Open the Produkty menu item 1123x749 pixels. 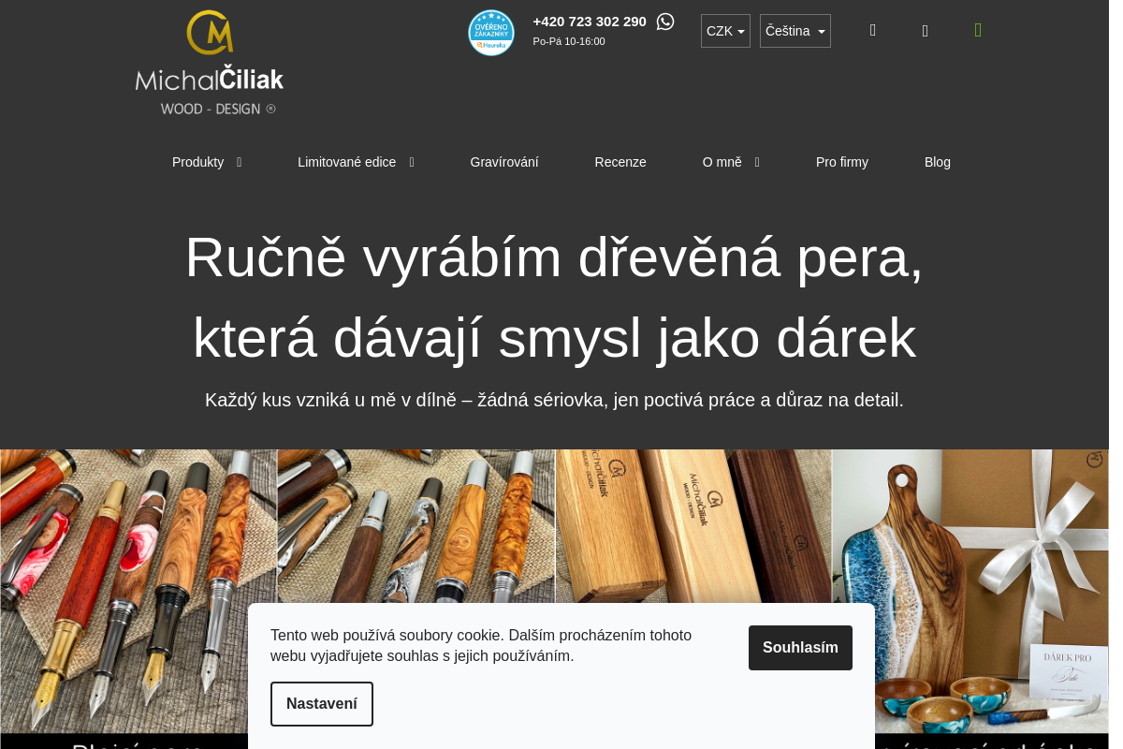click(197, 162)
